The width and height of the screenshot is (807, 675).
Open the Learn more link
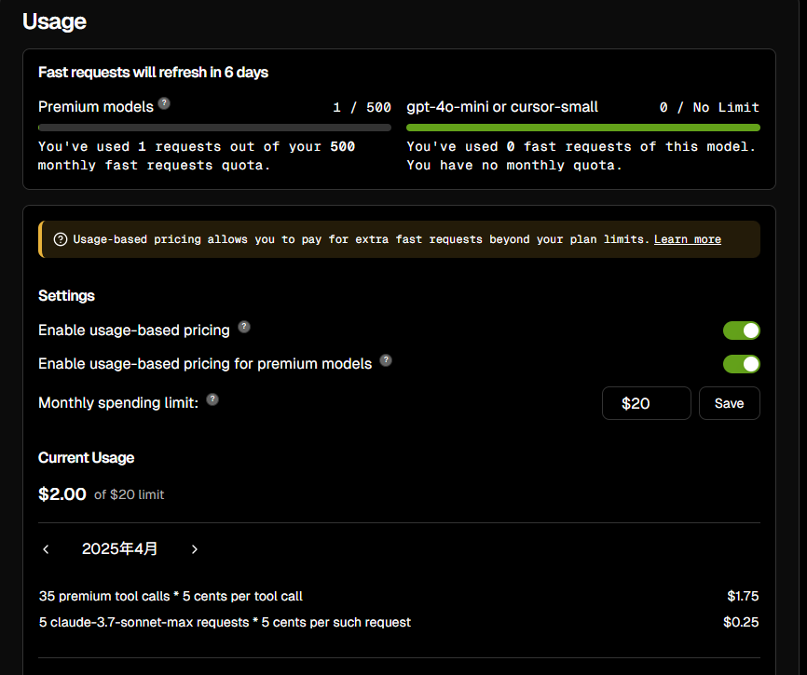(687, 239)
